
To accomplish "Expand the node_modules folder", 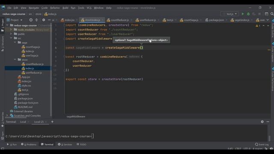I will [11, 30].
